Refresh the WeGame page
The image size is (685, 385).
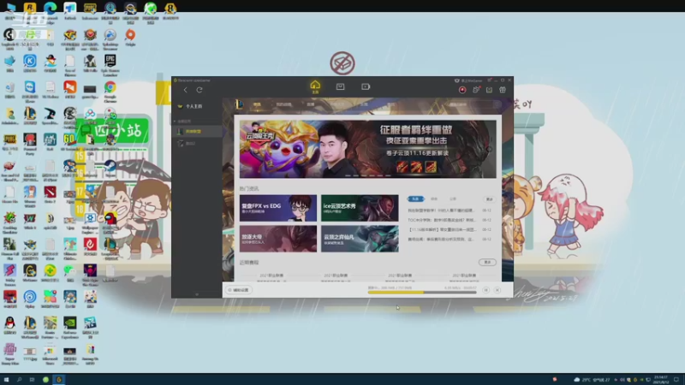[200, 90]
